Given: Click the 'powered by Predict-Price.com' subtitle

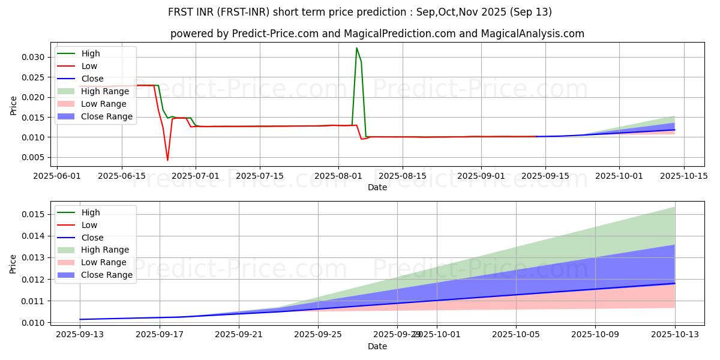Looking at the screenshot, I should [377, 34].
